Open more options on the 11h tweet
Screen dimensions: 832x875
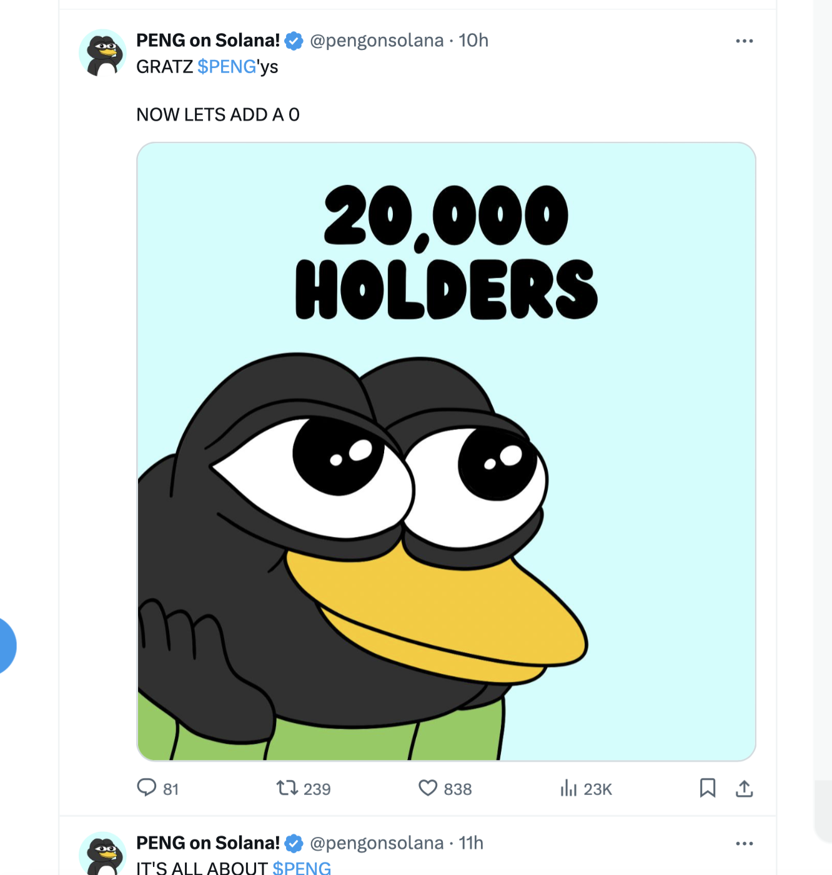[744, 844]
